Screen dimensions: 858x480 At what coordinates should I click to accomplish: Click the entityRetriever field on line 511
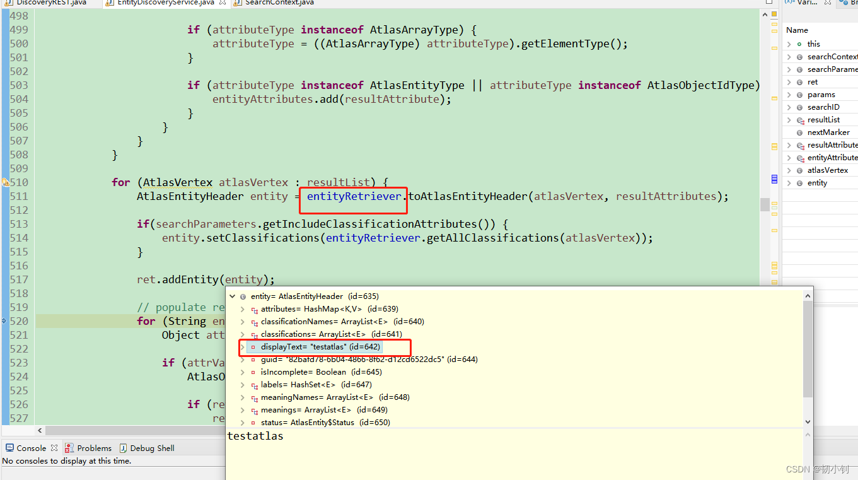click(354, 196)
